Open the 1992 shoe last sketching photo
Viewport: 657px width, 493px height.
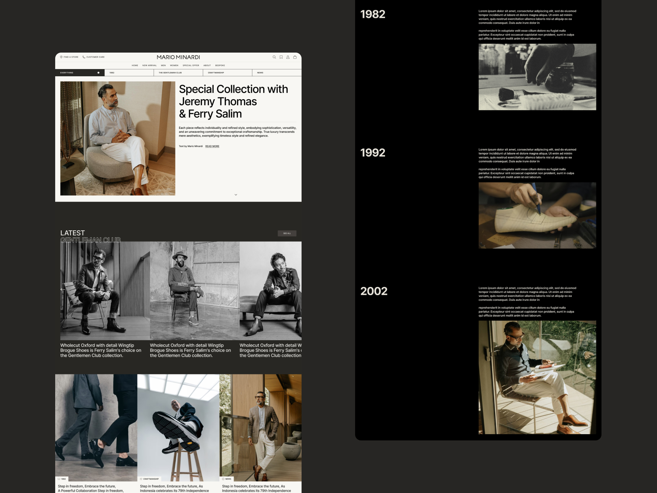point(537,215)
